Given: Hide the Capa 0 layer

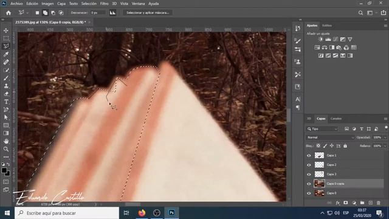Looking at the screenshot, I should coord(309,193).
